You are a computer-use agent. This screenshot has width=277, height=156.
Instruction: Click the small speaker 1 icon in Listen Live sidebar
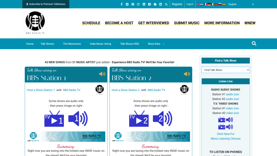point(229,120)
